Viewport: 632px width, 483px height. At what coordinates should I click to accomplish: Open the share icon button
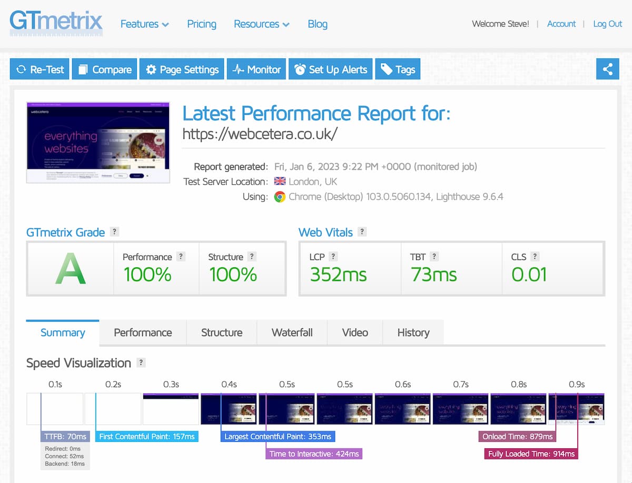tap(608, 69)
